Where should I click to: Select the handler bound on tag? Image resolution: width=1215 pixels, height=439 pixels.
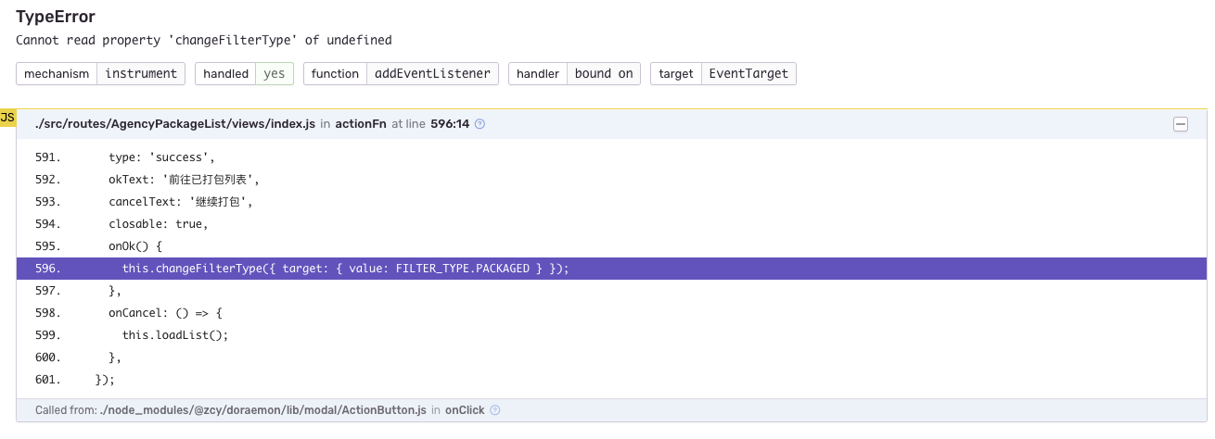click(574, 74)
